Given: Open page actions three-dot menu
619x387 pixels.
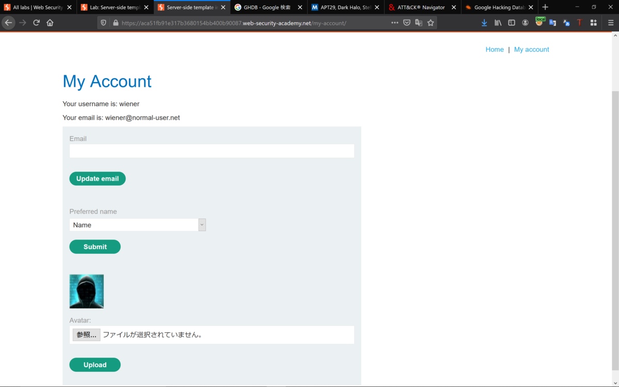Looking at the screenshot, I should click(395, 23).
